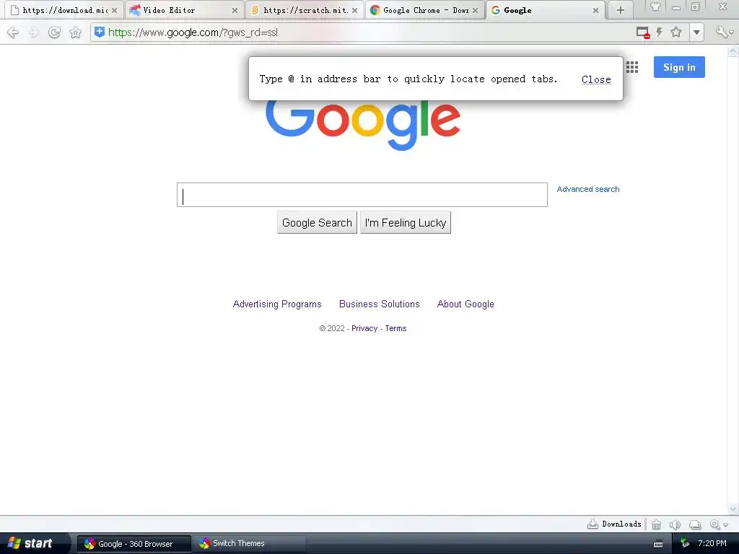Image resolution: width=739 pixels, height=554 pixels.
Task: Open the page zoom magnifier dropdown
Action: pos(719,524)
